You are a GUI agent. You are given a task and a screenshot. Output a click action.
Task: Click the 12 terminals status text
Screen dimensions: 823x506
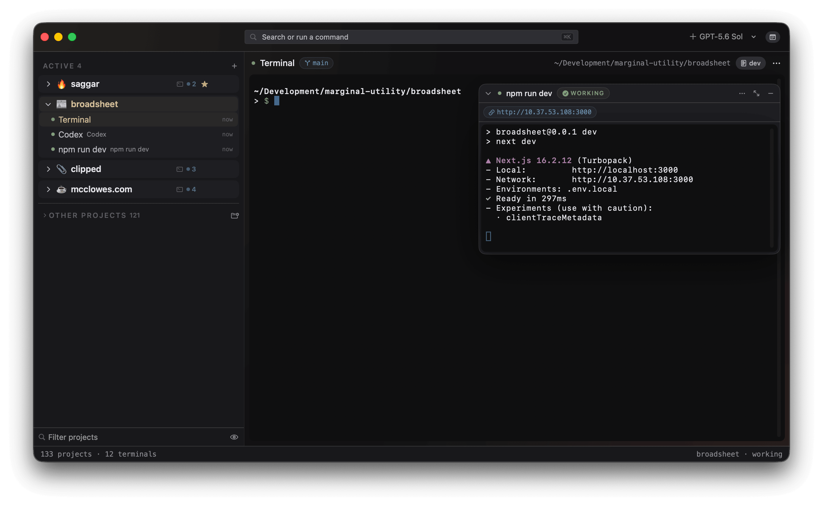coord(130,454)
